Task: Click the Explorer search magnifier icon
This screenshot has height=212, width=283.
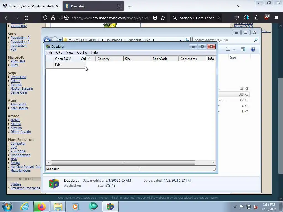Action: click(256, 40)
